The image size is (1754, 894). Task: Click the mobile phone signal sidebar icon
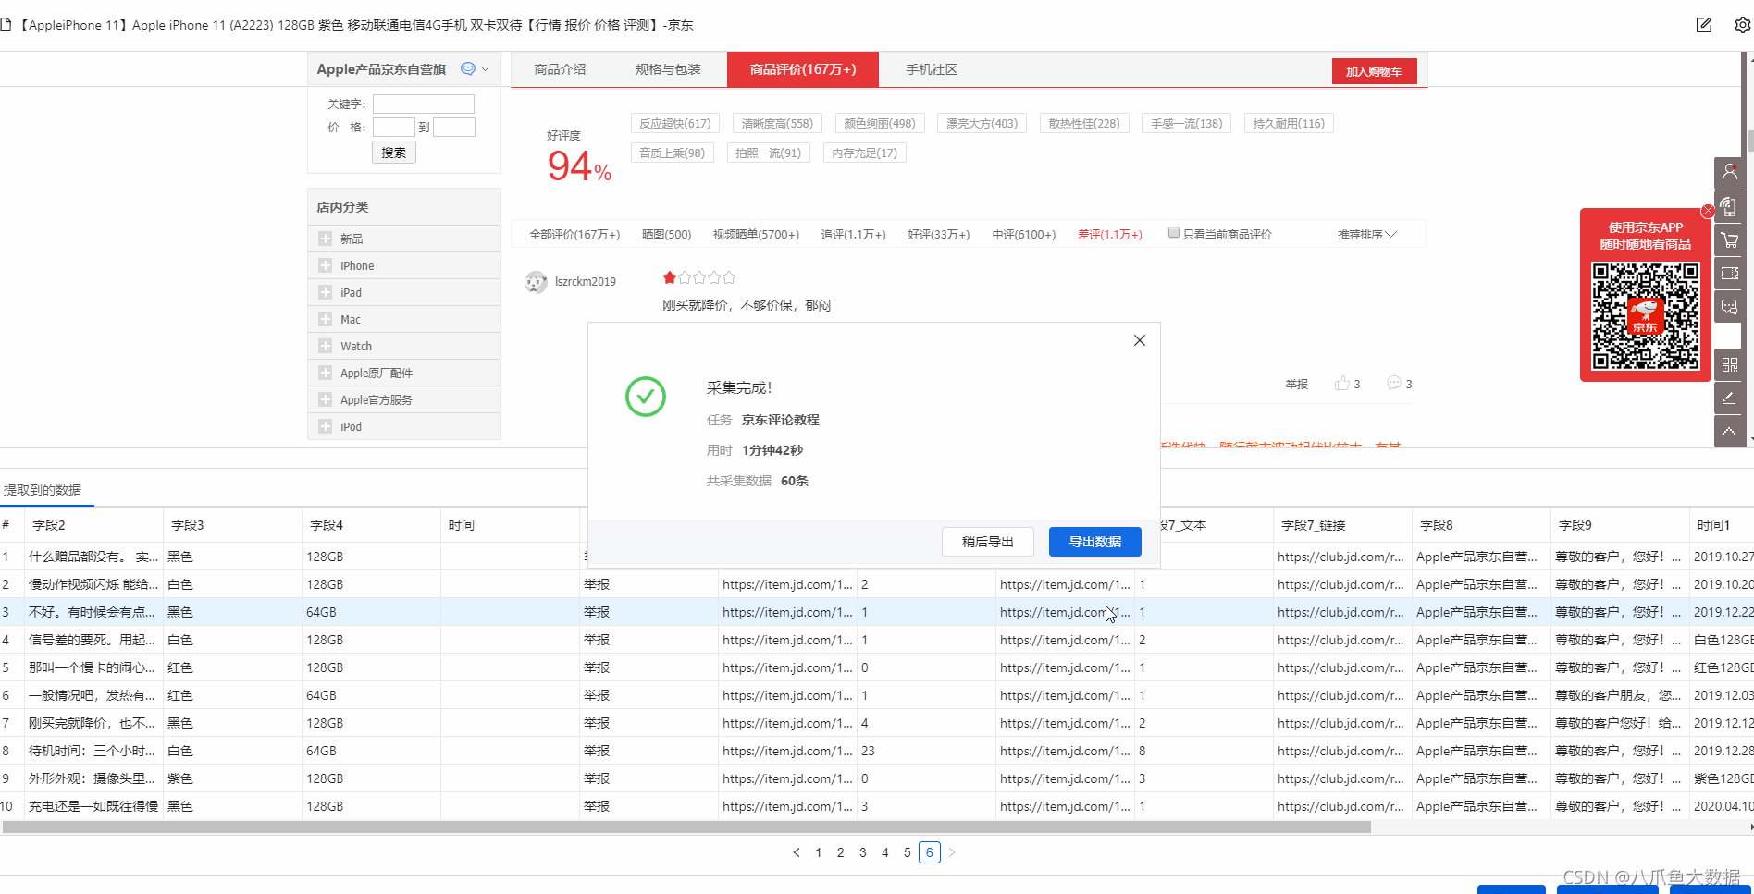[1730, 206]
